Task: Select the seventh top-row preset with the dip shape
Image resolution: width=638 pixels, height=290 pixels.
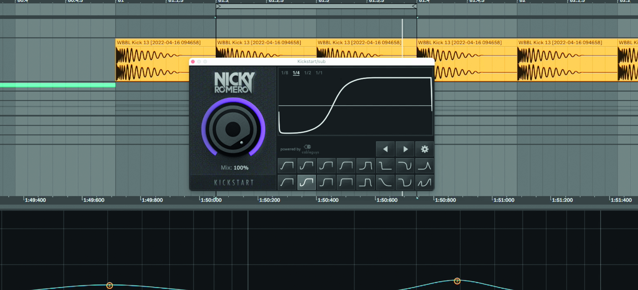Action: click(405, 166)
